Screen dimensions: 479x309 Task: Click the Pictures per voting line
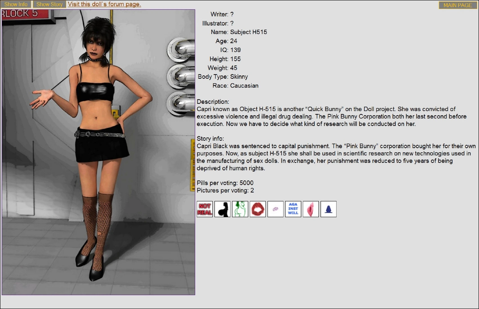225,190
